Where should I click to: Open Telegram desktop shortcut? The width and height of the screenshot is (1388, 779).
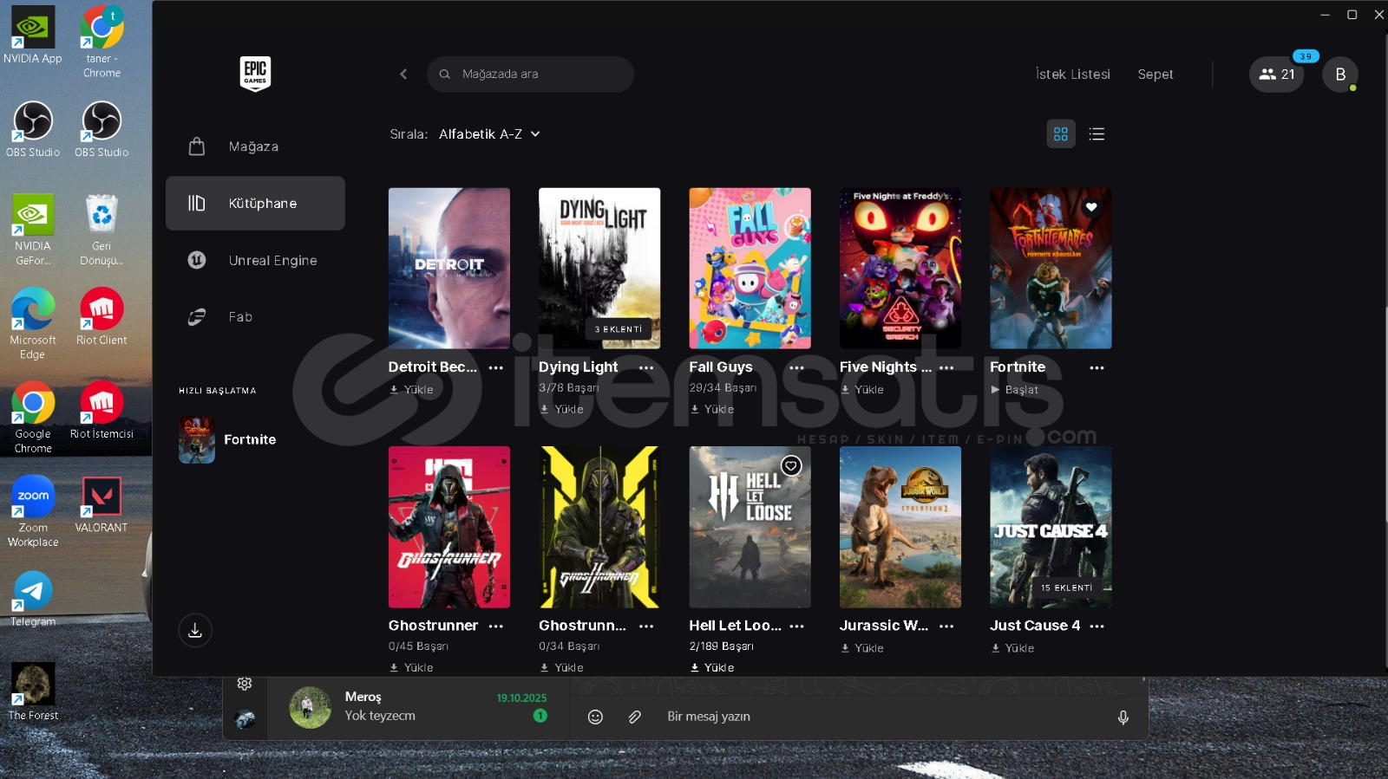33,599
